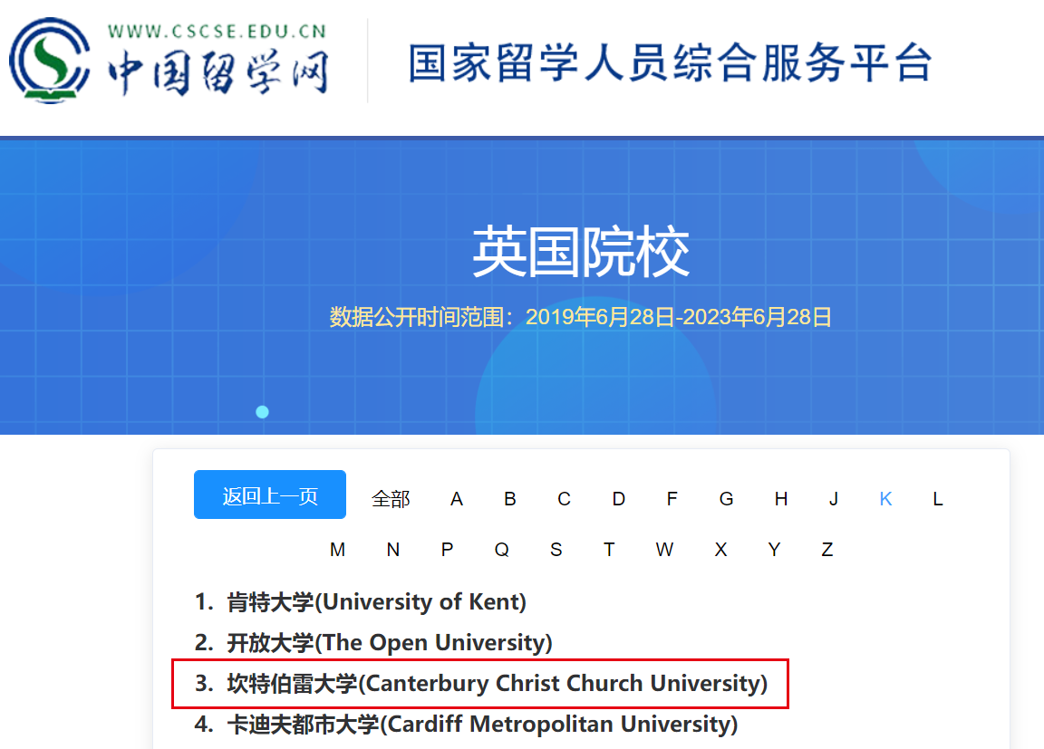1044x749 pixels.
Task: Filter universities by letter F
Action: (x=672, y=499)
